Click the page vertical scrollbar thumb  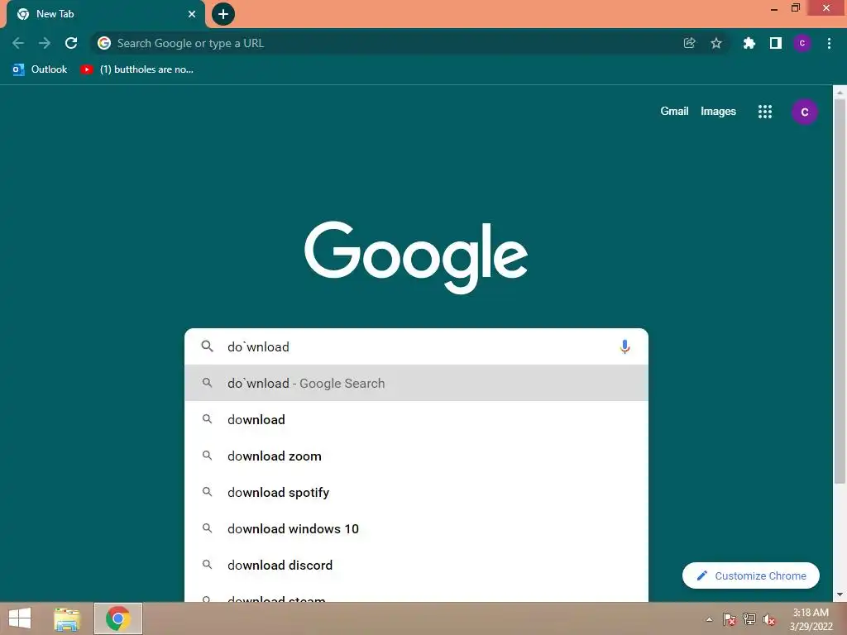point(840,292)
